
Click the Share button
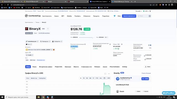pos(148,67)
